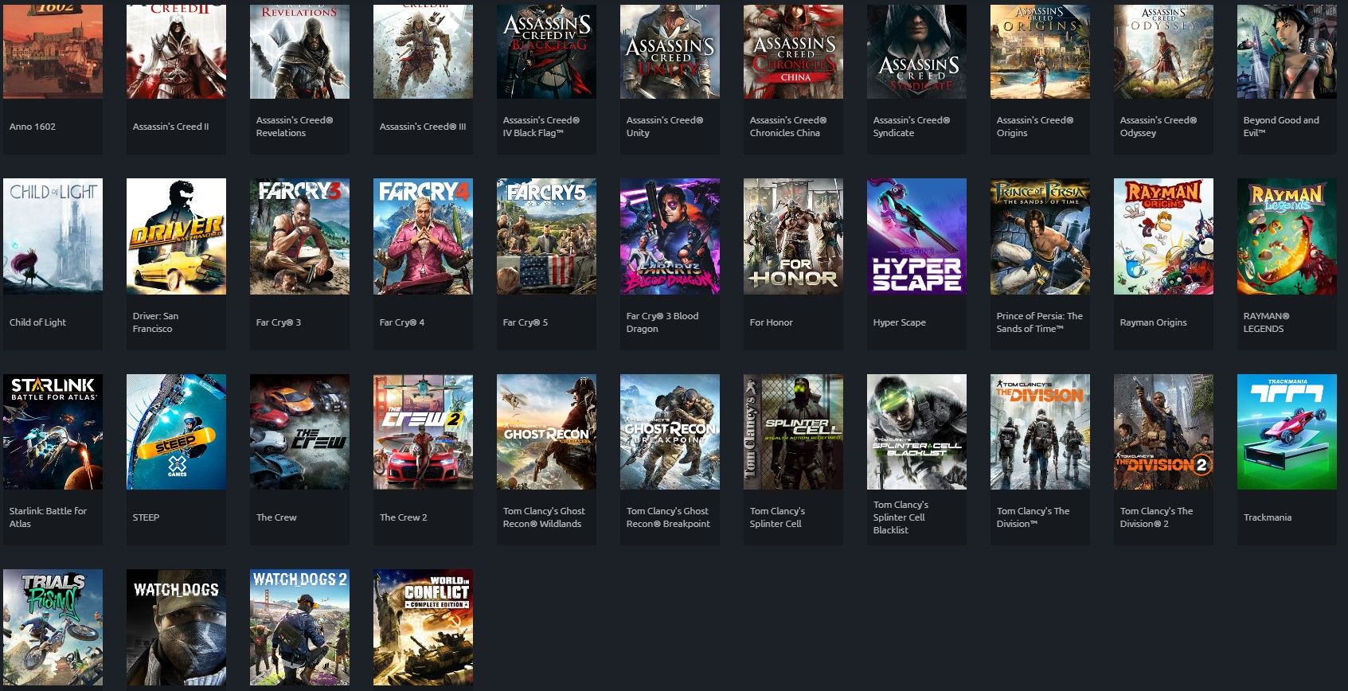Select the original Splinter Cell cover art
The image size is (1348, 691).
tap(793, 431)
